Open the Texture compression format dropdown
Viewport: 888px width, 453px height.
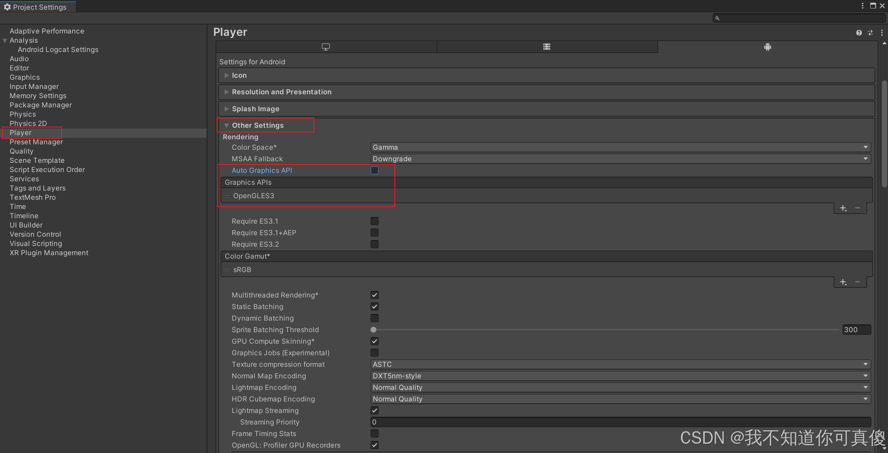(620, 364)
